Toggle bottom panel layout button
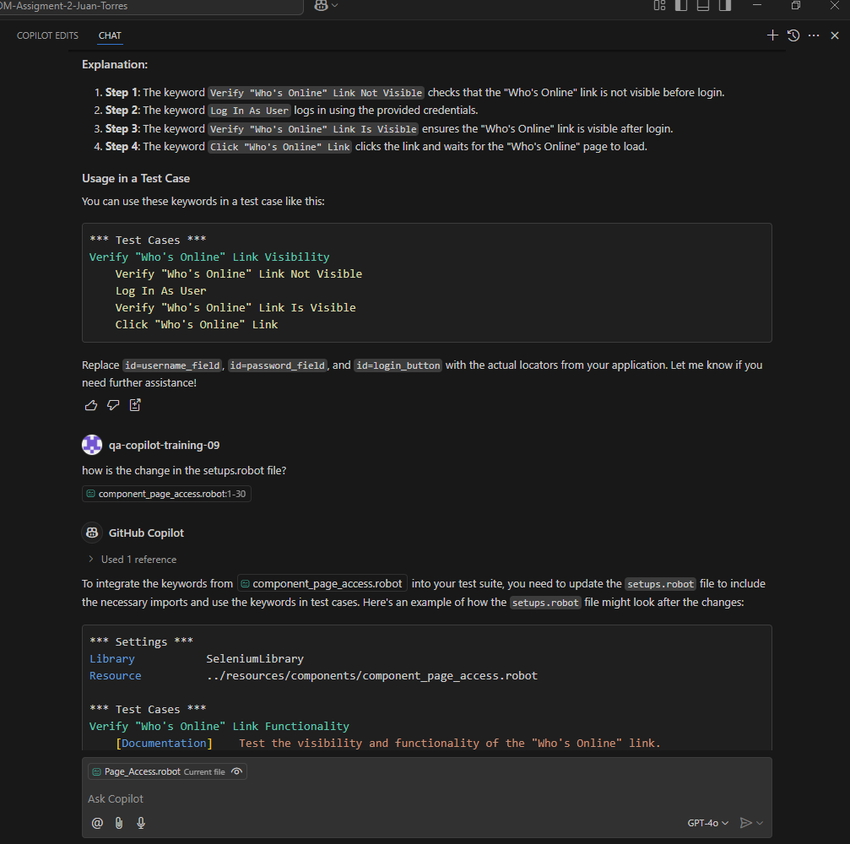The image size is (850, 844). 703,6
